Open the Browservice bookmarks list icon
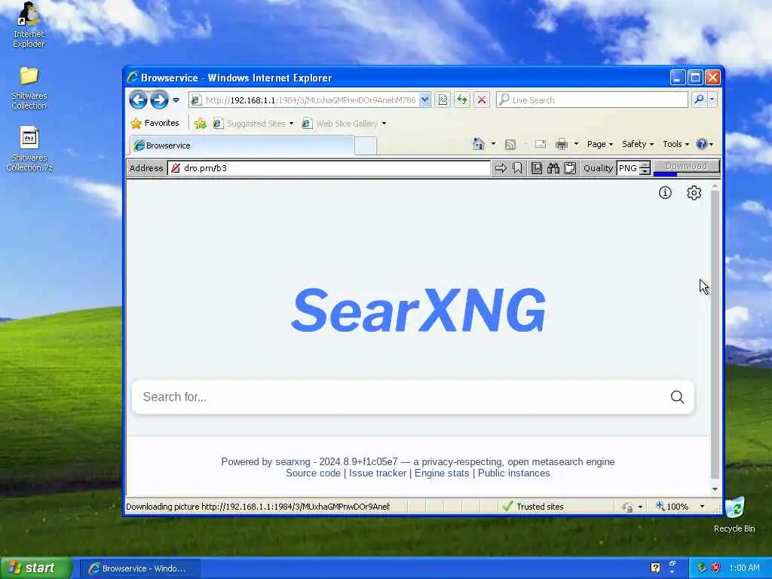Screen dimensions: 772x579 tap(537, 168)
